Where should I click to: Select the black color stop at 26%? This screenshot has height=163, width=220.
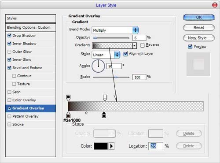104,115
